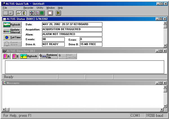The height and width of the screenshot is (119, 169).
Task: Click Messages window scroll up arrow
Action: [165, 87]
